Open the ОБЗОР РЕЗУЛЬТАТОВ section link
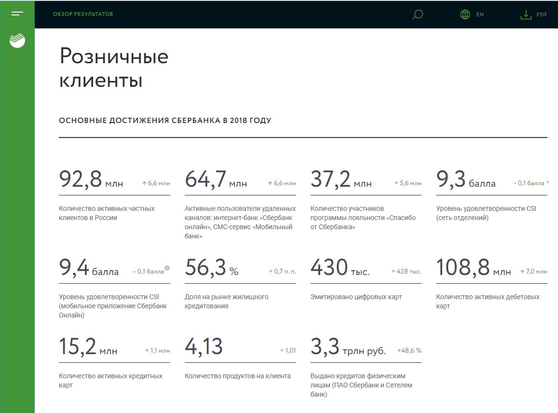Image resolution: width=558 pixels, height=413 pixels. pos(83,14)
